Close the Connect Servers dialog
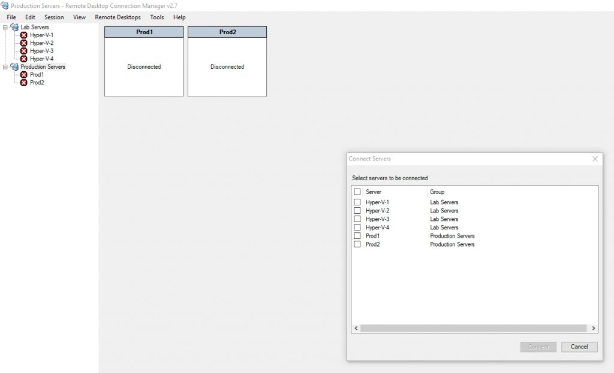Screen dimensions: 614x373 (x=595, y=159)
